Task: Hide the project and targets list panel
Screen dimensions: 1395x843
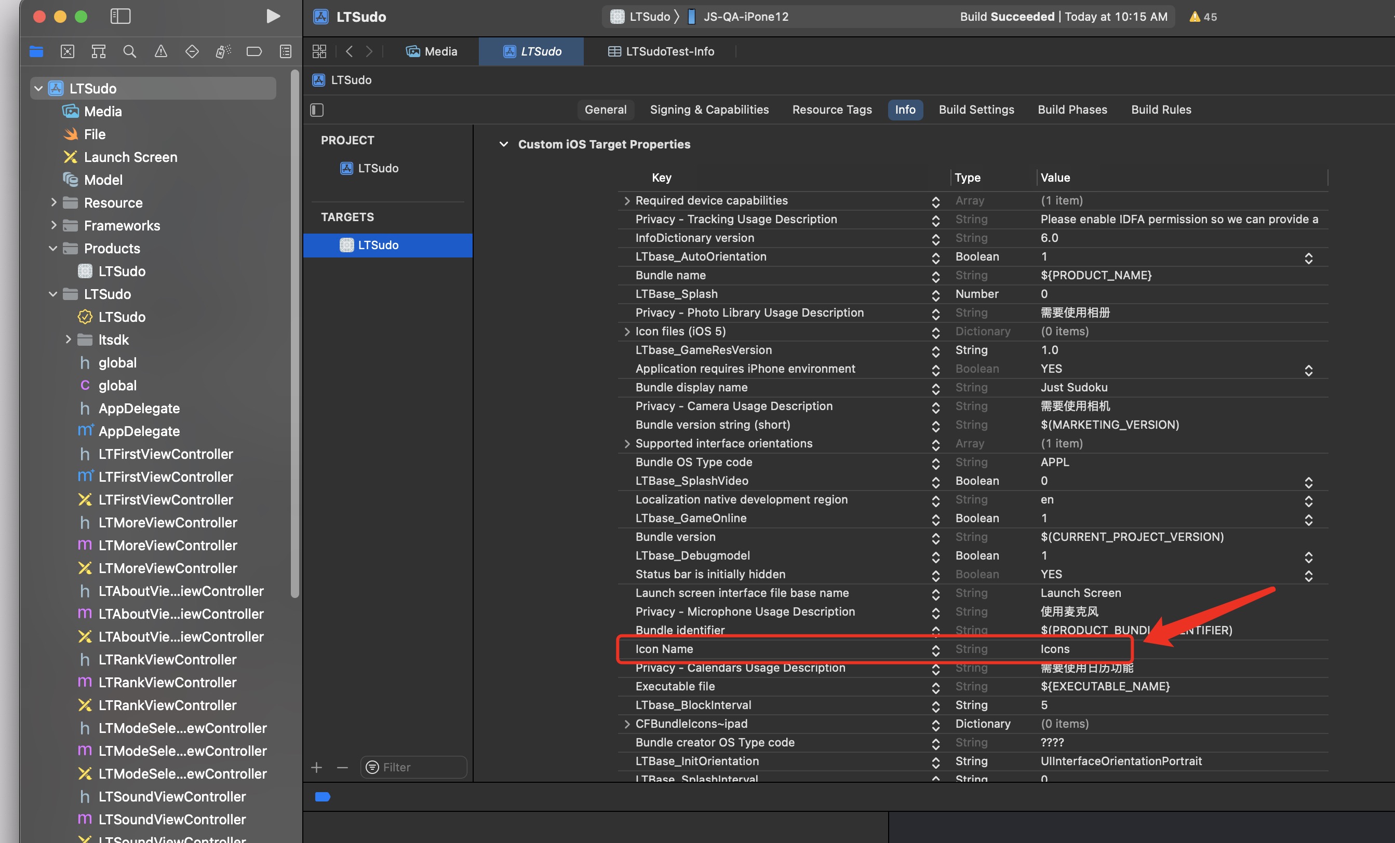Action: tap(317, 110)
